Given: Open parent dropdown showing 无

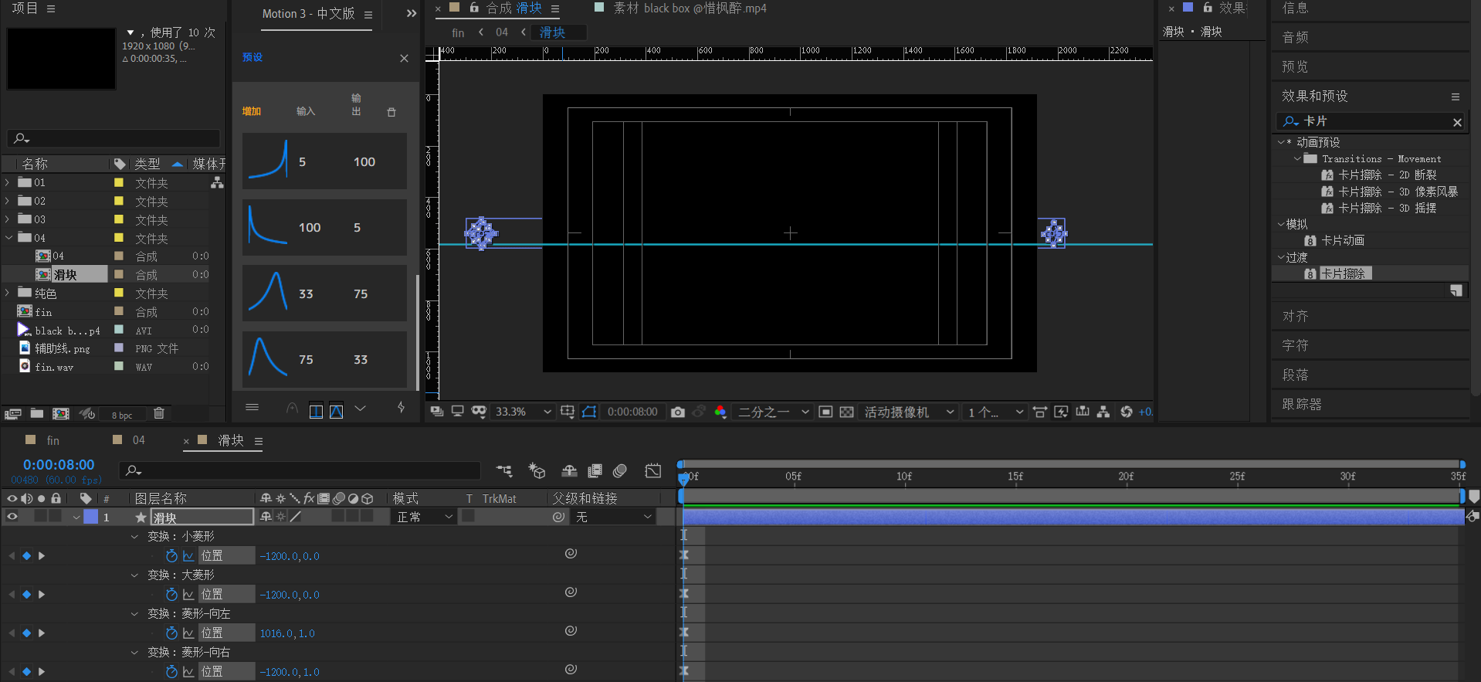Looking at the screenshot, I should coord(613,517).
